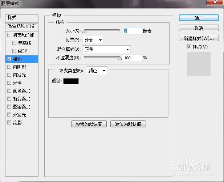Open the 填充类型 dropdown showing 颜色
This screenshot has height=182, width=224.
pos(97,71)
